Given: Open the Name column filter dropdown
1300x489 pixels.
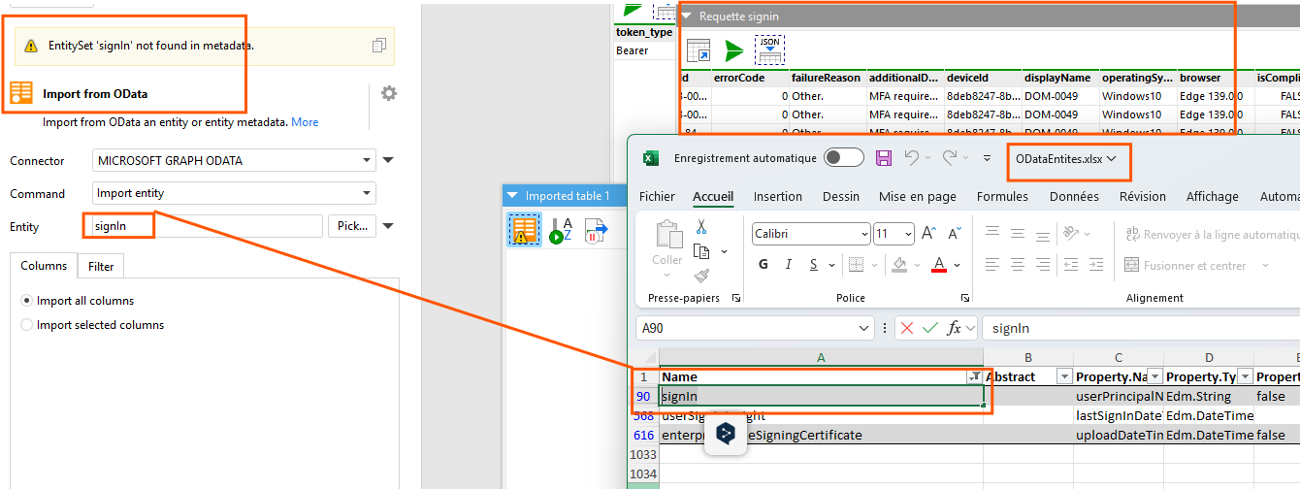Looking at the screenshot, I should click(x=974, y=376).
